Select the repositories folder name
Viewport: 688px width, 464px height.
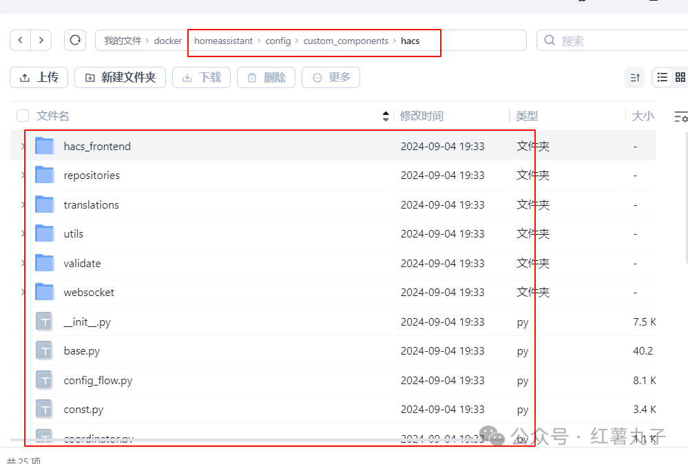92,176
